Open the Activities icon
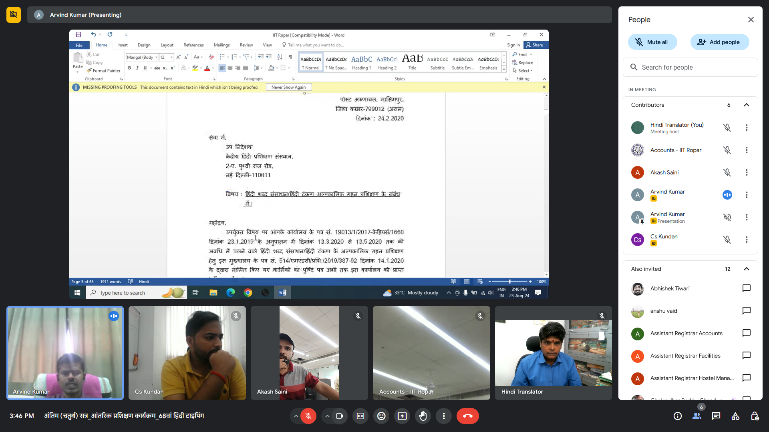The width and height of the screenshot is (769, 432). click(x=735, y=416)
